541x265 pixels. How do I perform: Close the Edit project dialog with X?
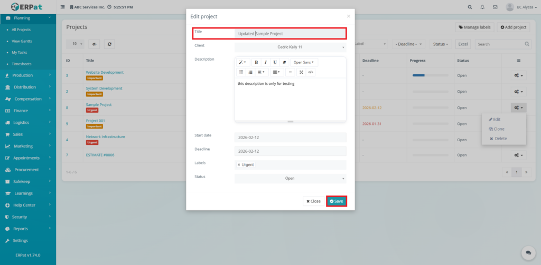click(x=349, y=16)
